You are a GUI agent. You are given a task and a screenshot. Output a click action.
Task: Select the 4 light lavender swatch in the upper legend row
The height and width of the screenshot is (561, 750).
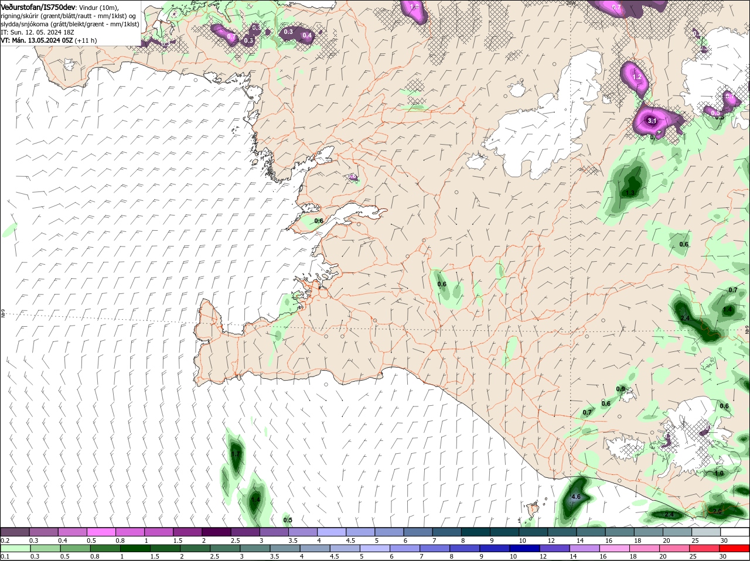(330, 532)
